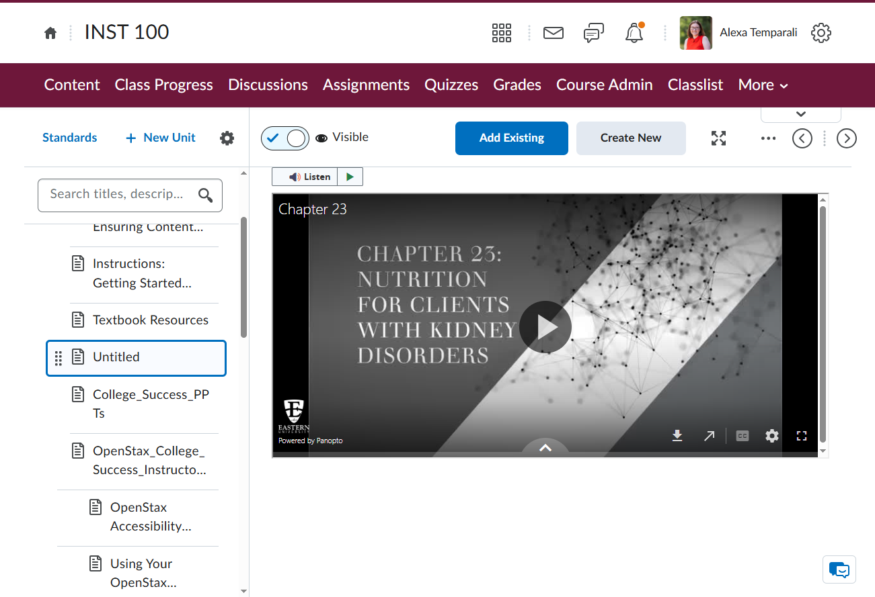Click the Listen button
875x597 pixels.
click(x=305, y=177)
